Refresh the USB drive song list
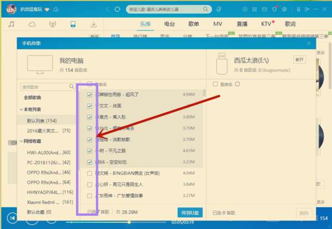This screenshot has height=229, width=332. (x=237, y=84)
